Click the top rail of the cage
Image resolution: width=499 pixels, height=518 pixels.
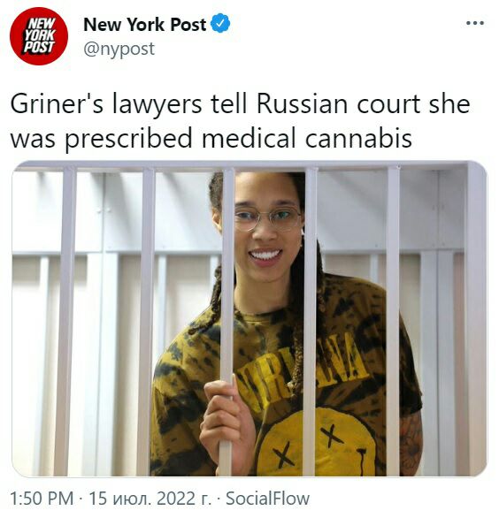click(243, 166)
